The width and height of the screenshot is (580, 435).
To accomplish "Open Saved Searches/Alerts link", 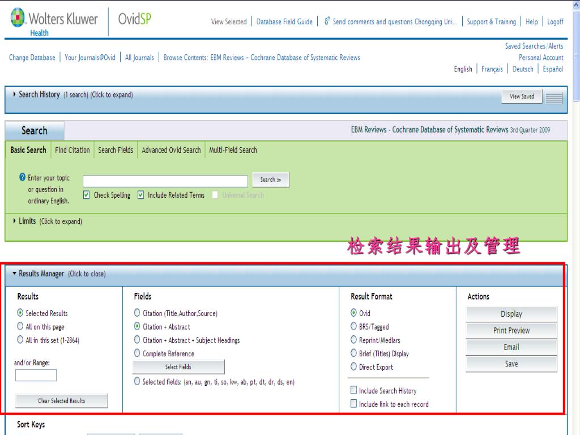I will click(534, 46).
